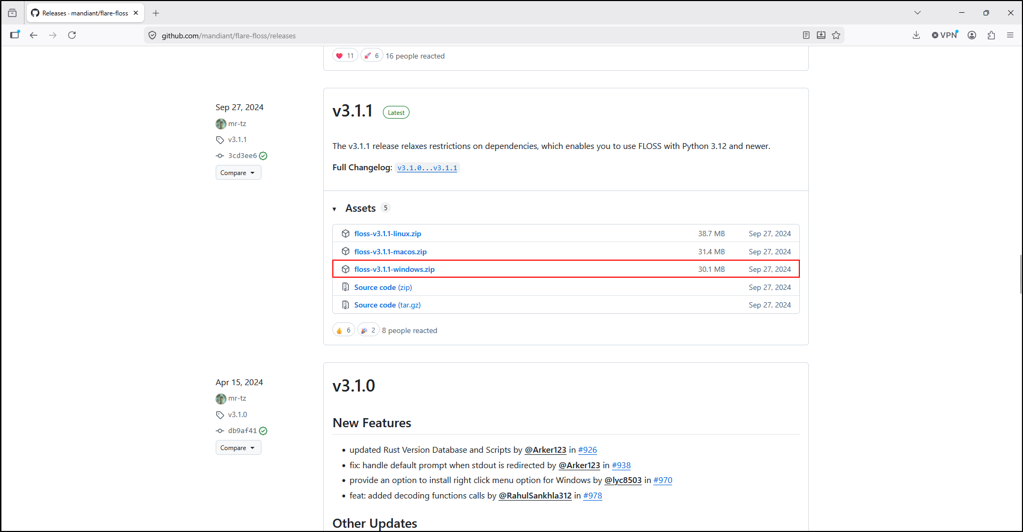Click the site shield icon in the address bar

point(152,36)
